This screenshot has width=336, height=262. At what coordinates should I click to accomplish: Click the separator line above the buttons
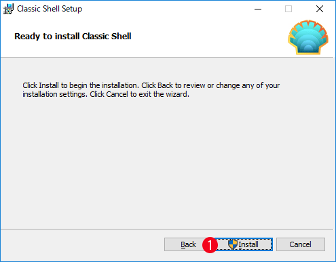coord(167,230)
